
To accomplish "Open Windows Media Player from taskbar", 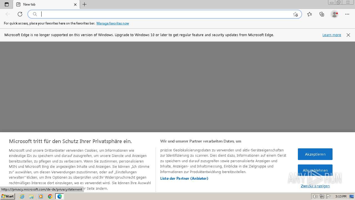I will coord(41,196).
